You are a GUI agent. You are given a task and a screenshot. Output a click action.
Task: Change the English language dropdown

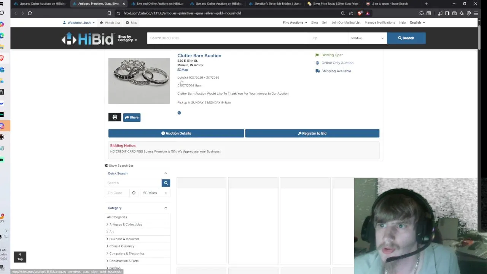point(417,23)
